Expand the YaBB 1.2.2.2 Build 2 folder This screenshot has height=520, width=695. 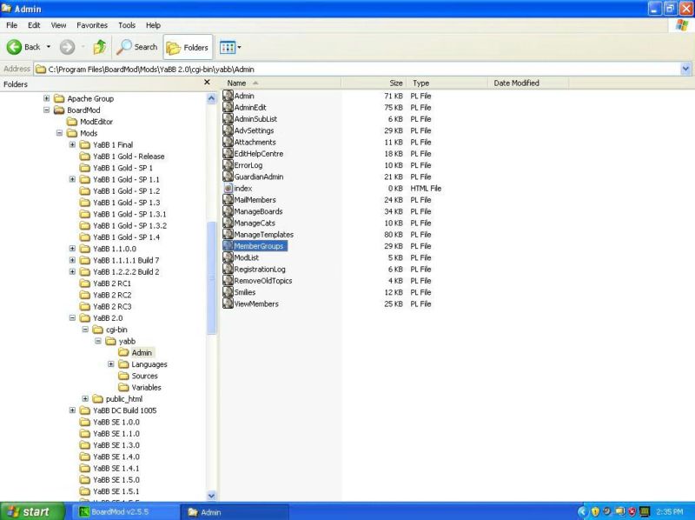click(x=72, y=271)
